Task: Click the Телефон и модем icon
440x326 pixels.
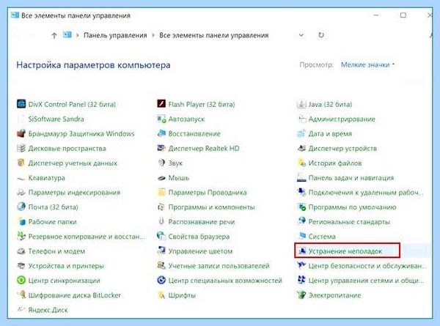Action: click(21, 251)
